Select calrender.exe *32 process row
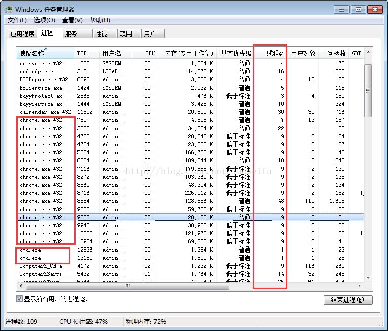 tap(190, 112)
